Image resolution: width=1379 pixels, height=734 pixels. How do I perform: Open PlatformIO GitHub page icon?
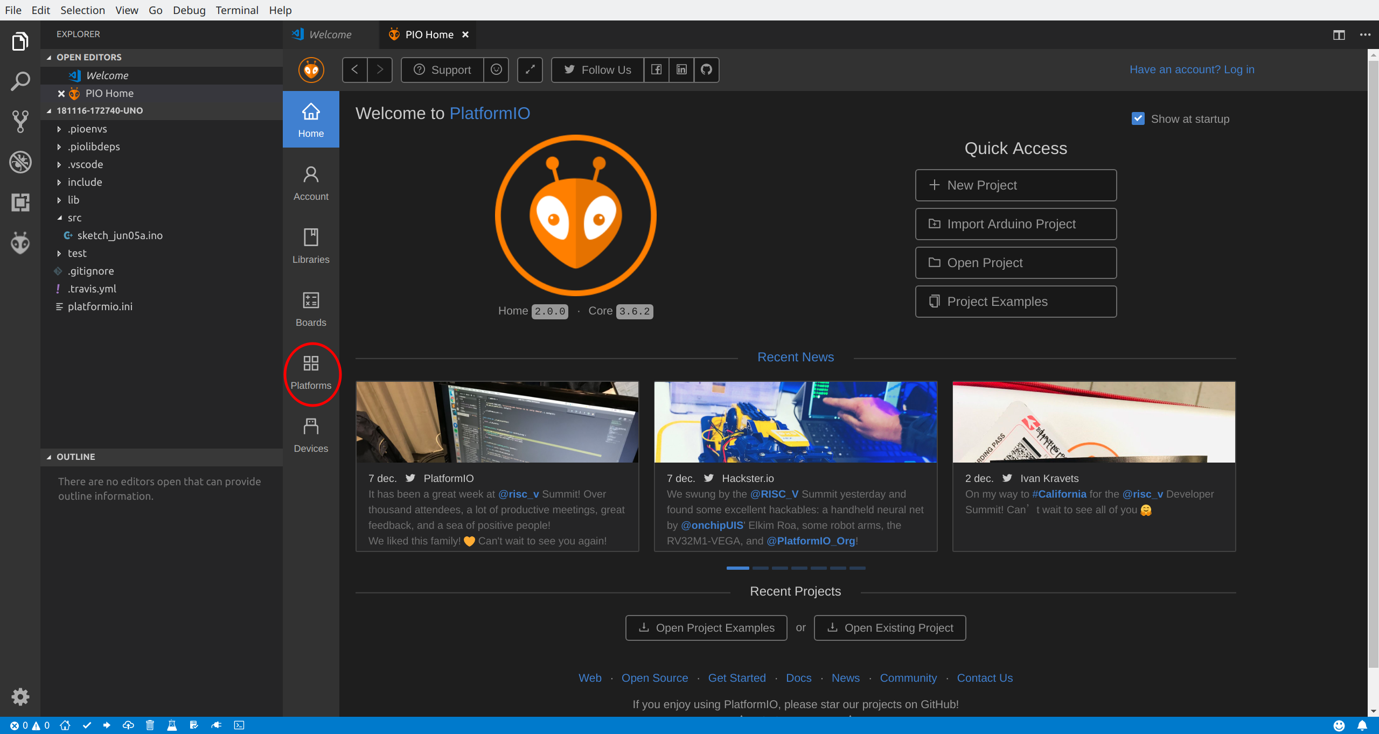pos(706,69)
